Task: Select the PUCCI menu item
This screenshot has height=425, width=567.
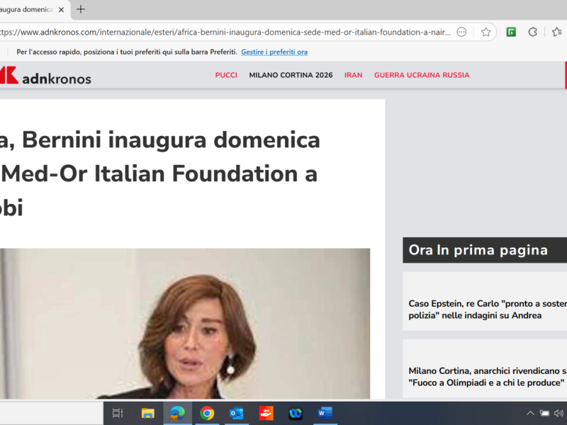Action: (x=226, y=74)
